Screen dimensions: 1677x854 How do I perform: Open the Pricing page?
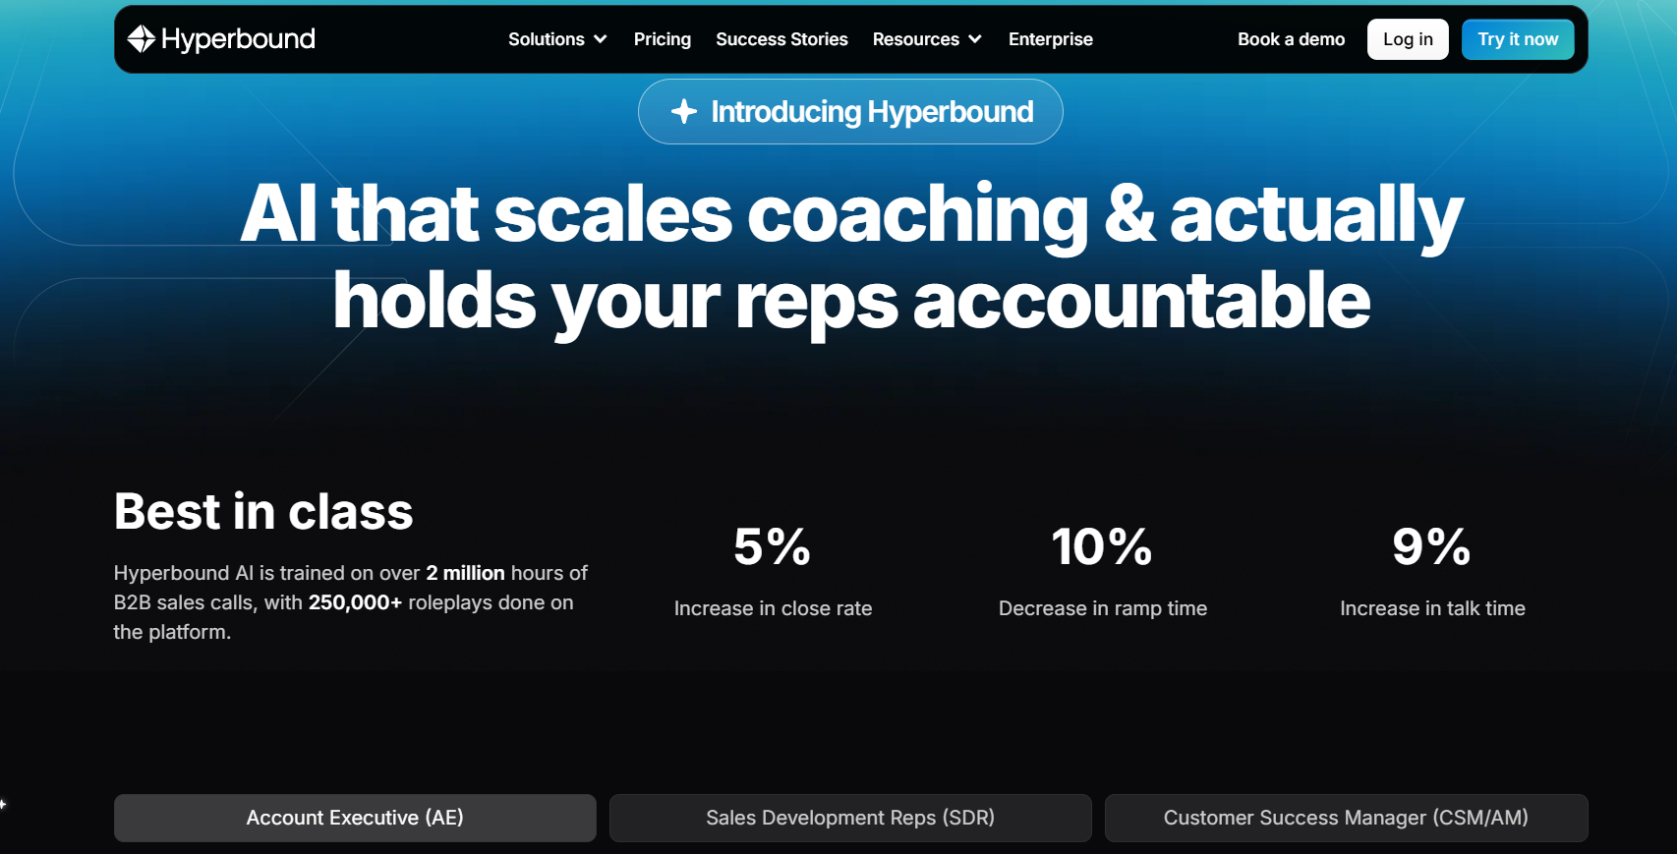click(663, 39)
